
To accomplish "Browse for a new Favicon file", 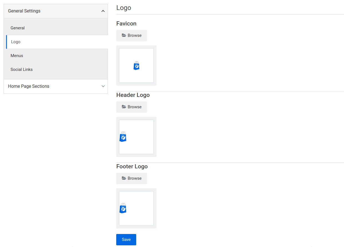I will point(131,35).
